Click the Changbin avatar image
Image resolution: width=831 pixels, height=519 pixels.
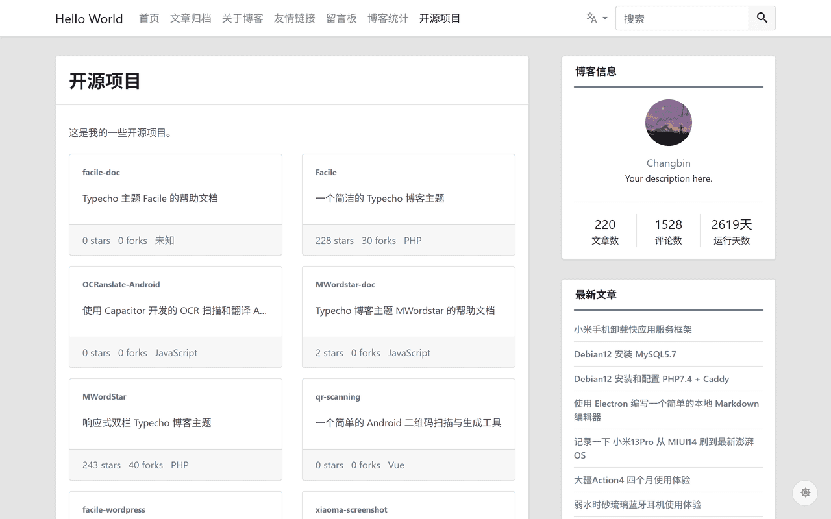click(x=668, y=123)
